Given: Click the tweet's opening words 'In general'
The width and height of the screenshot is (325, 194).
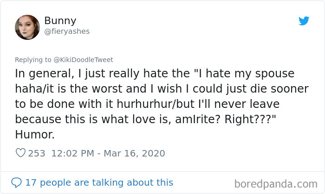Looking at the screenshot, I should [42, 74].
